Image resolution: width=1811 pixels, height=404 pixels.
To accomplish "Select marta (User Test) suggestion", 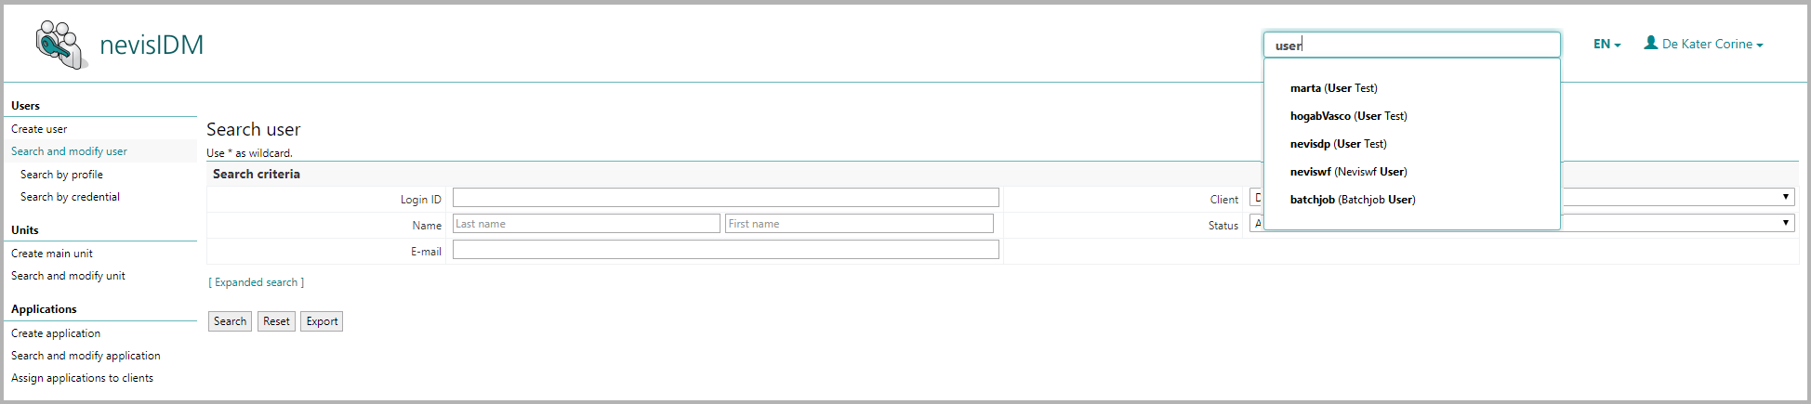I will 1333,88.
